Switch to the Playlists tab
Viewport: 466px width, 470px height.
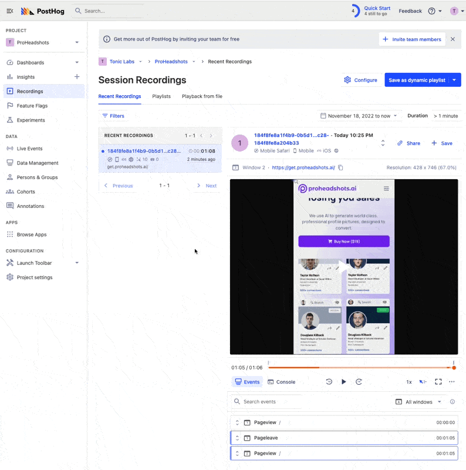coord(161,96)
